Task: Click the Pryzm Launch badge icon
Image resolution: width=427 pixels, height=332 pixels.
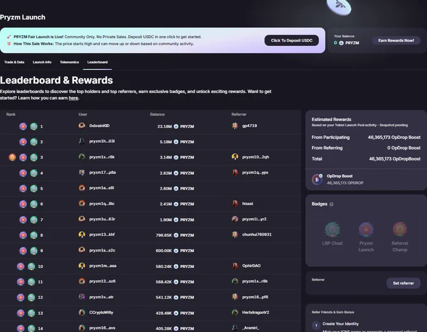Action: click(366, 230)
